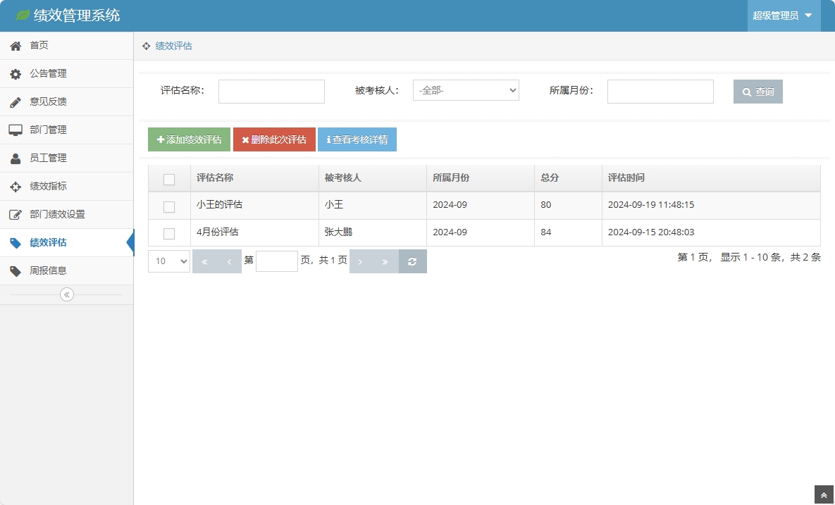Screen dimensions: 835x505
Task: Open the page size dropdown showing 10
Action: (x=168, y=261)
